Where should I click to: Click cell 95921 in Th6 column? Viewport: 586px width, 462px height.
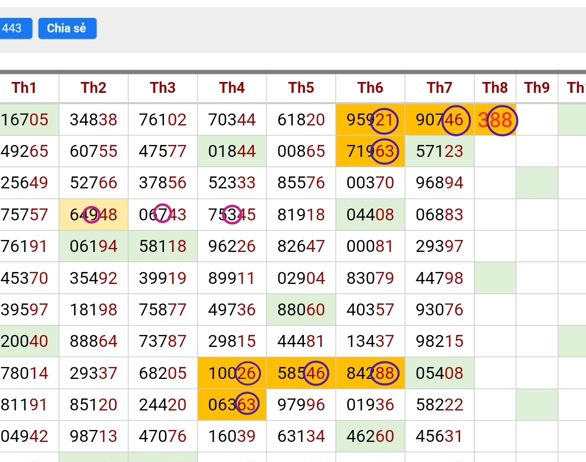coord(371,120)
